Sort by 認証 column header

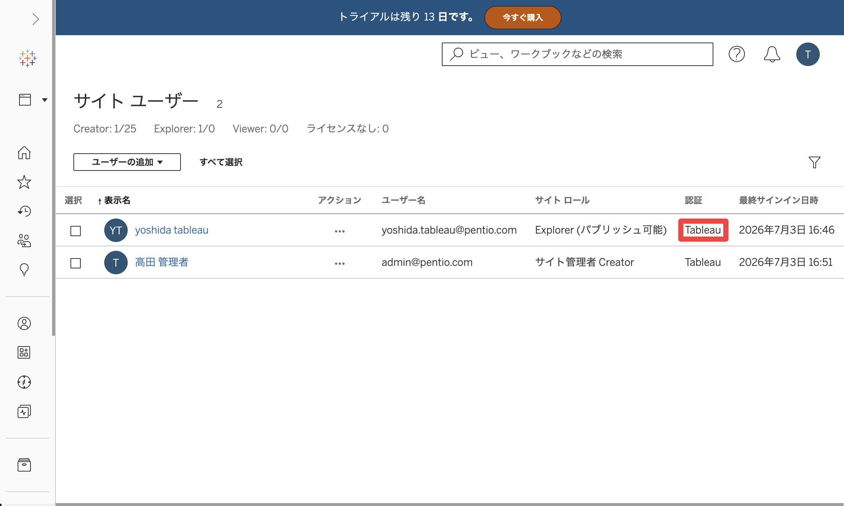(694, 200)
